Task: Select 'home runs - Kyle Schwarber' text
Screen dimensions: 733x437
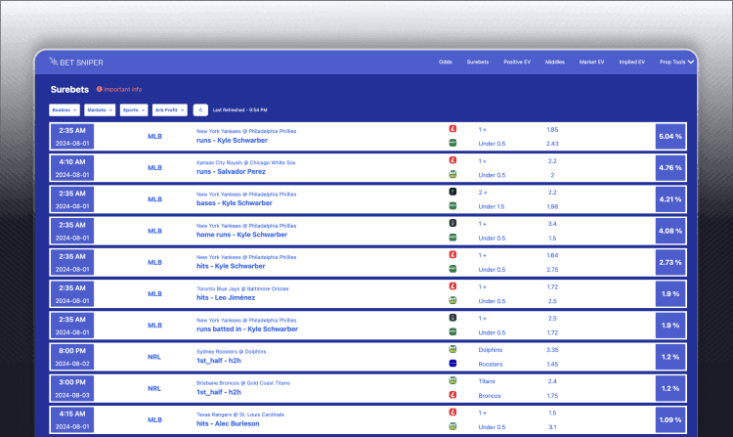Action: point(241,235)
